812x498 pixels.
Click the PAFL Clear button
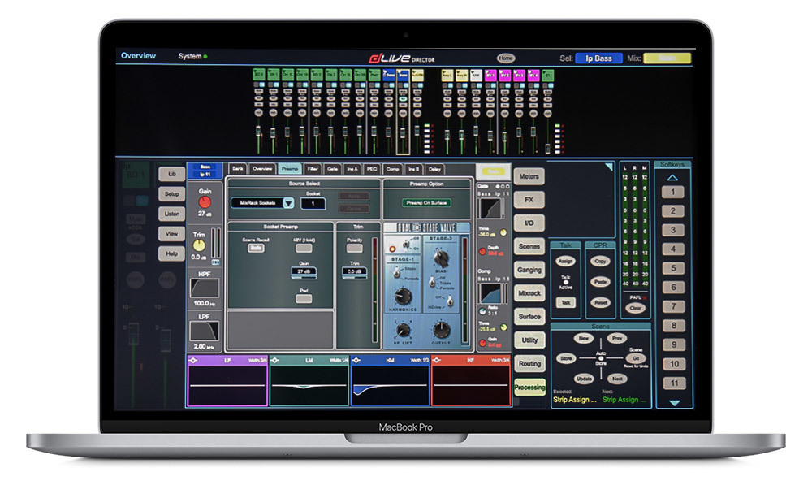(x=635, y=307)
